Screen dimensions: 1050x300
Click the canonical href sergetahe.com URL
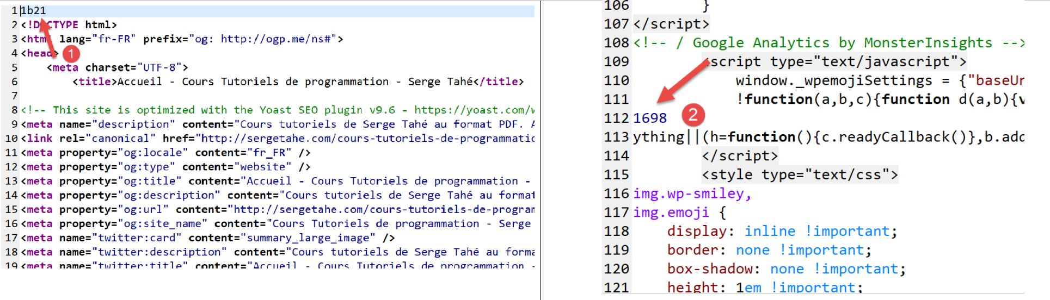(365, 139)
